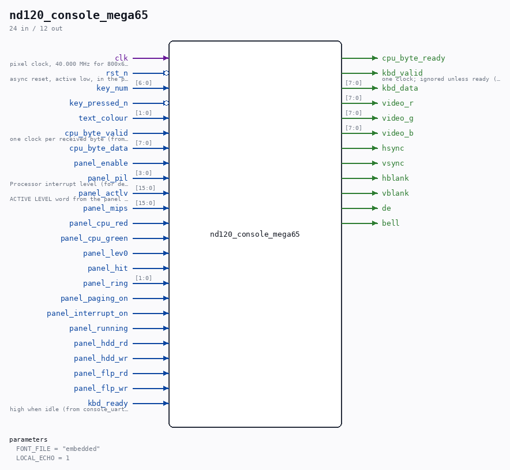Click the video_r output port label
Viewport: 510px width, 470px height.
coord(397,103)
